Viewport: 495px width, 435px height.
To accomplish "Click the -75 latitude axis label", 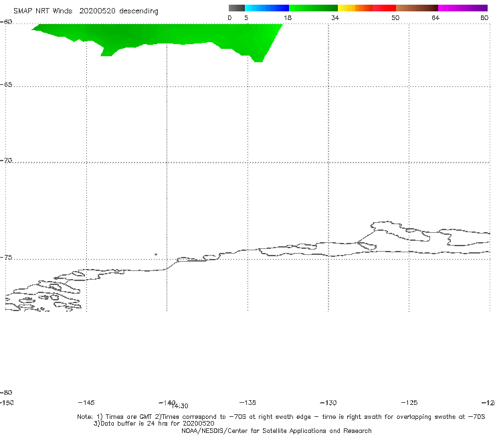I will [x=6, y=258].
